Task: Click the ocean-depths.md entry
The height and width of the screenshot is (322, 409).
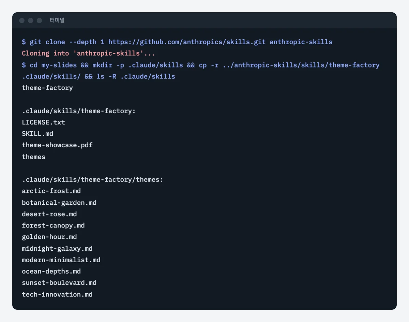Action: click(x=51, y=271)
